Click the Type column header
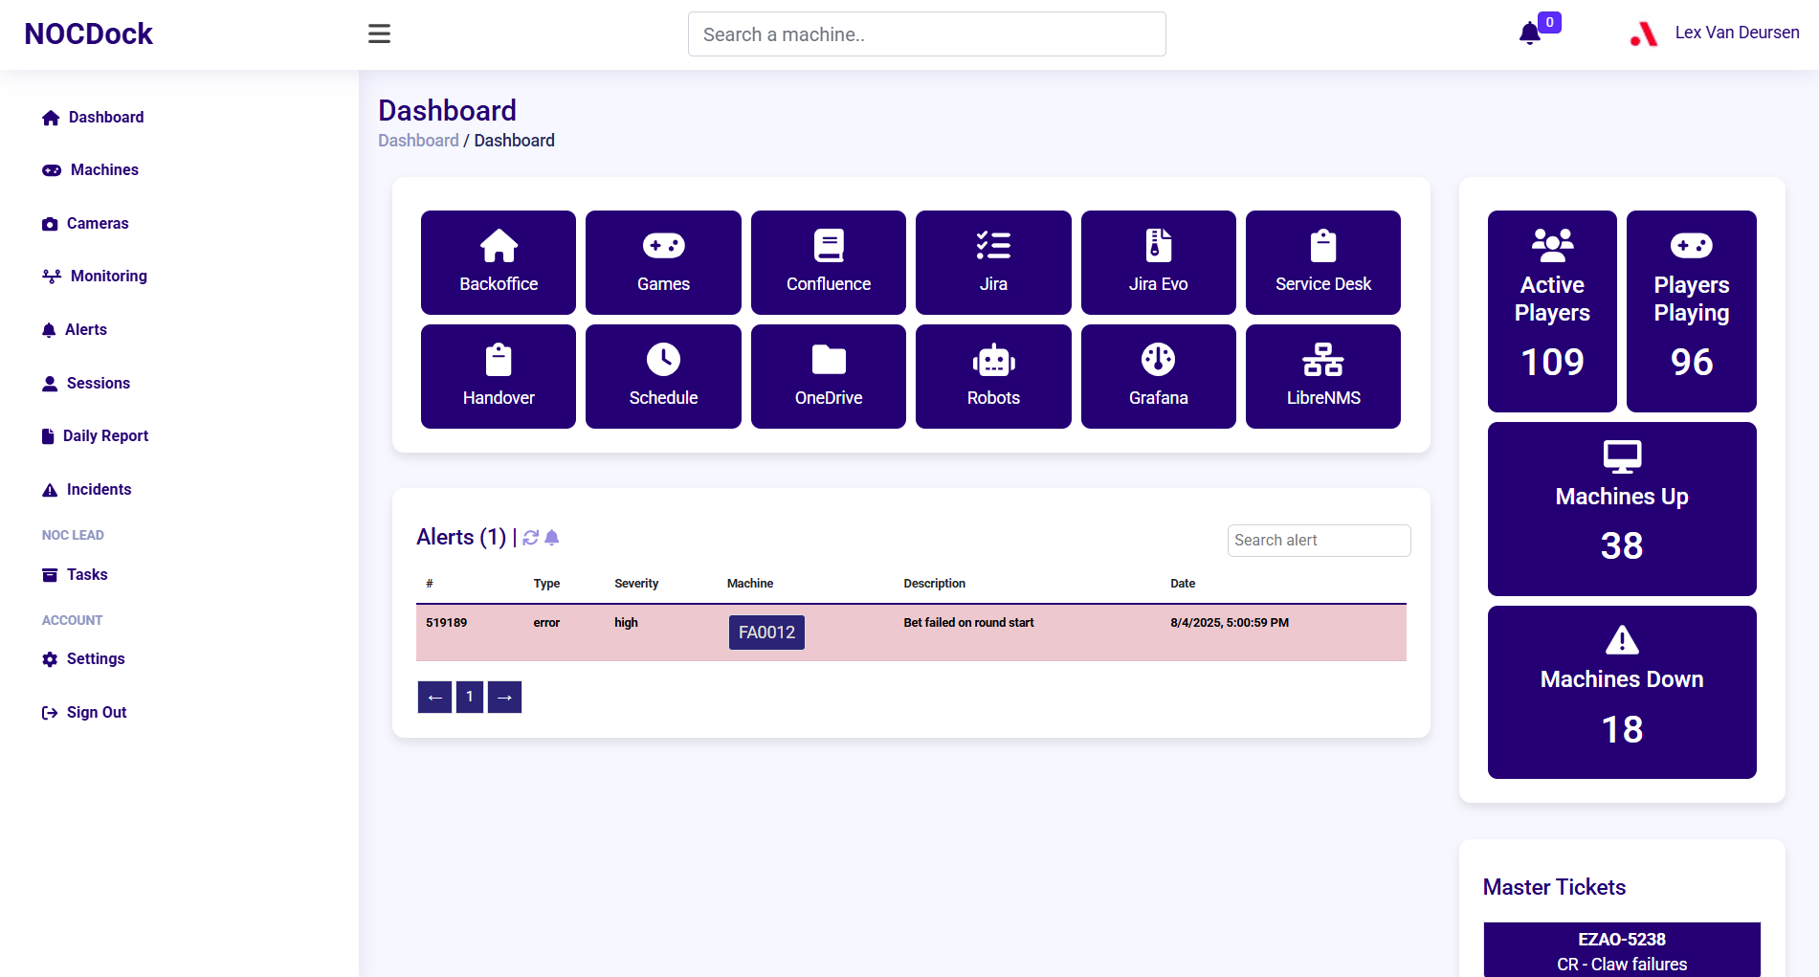 coord(546,583)
